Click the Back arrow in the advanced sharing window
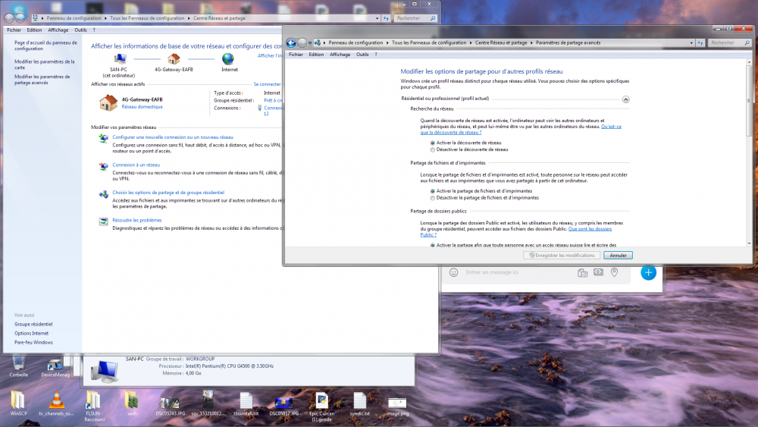The image size is (758, 427). pos(291,42)
